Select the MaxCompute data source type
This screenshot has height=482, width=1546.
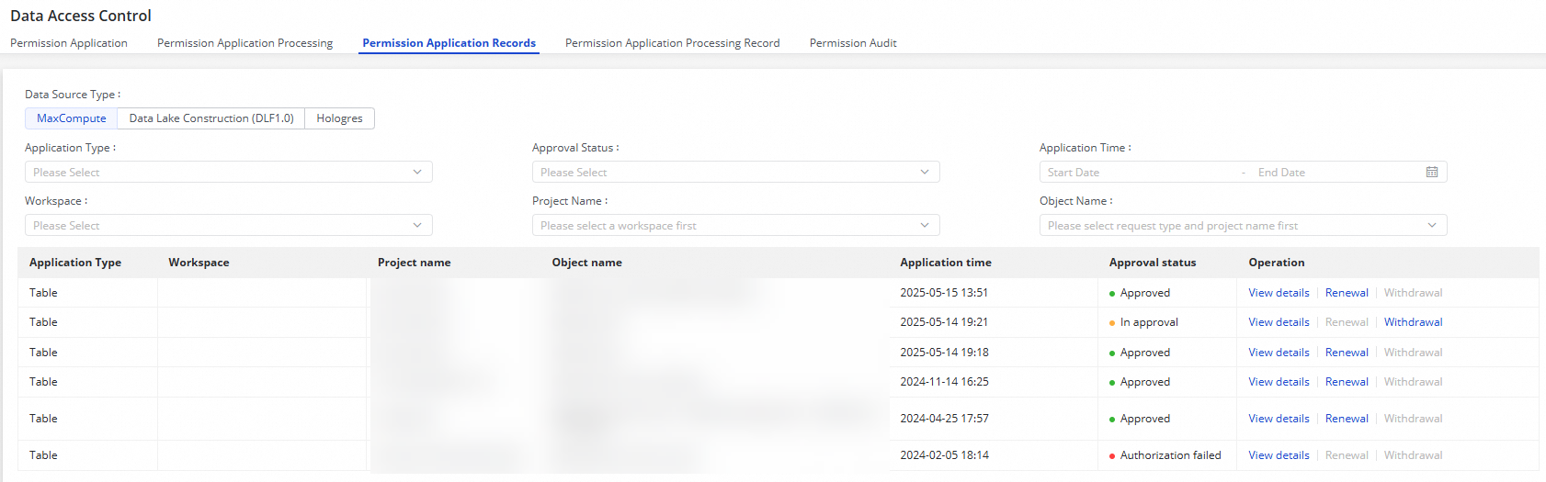[72, 118]
